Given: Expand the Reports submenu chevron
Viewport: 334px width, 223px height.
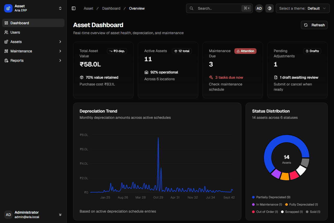Looking at the screenshot, I should [60, 60].
